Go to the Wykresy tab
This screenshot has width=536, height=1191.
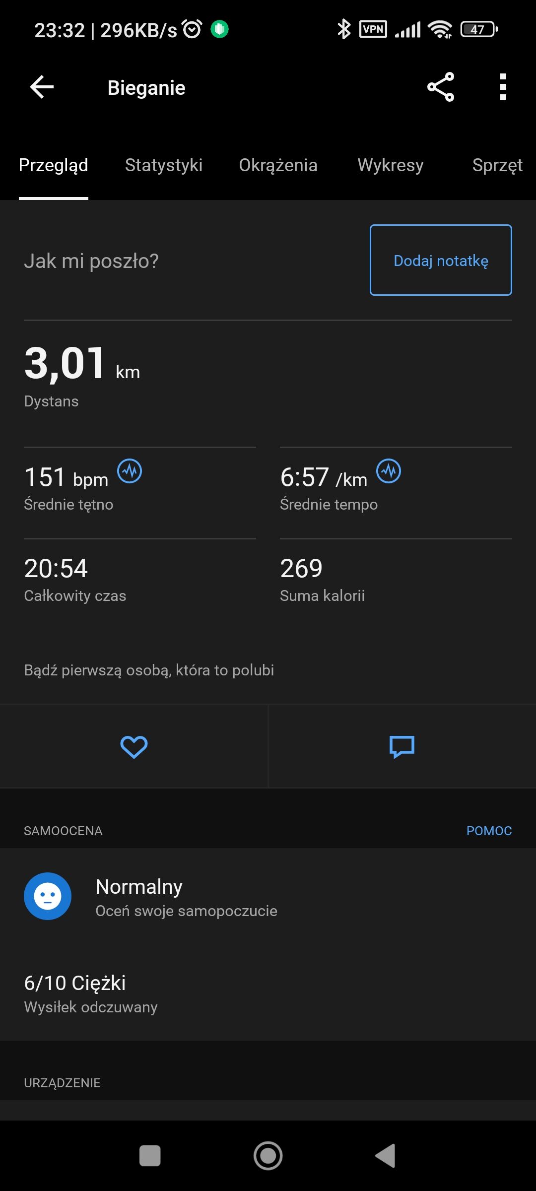point(391,165)
